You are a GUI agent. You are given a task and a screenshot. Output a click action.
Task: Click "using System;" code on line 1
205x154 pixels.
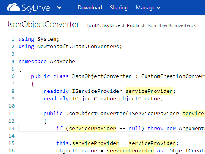tap(39, 39)
